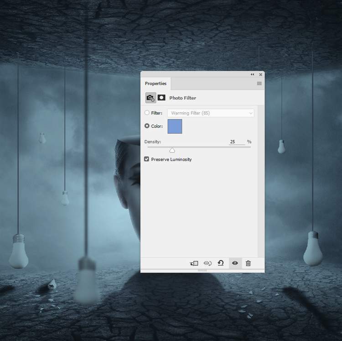This screenshot has height=341, width=342.
Task: Select the Filter radio button
Action: (x=147, y=113)
